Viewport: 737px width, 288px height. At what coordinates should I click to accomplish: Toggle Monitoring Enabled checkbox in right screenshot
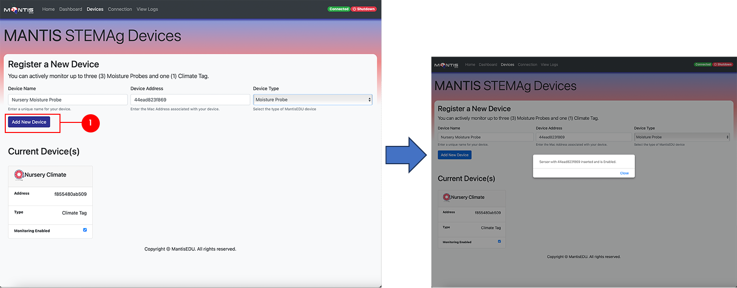tap(499, 241)
